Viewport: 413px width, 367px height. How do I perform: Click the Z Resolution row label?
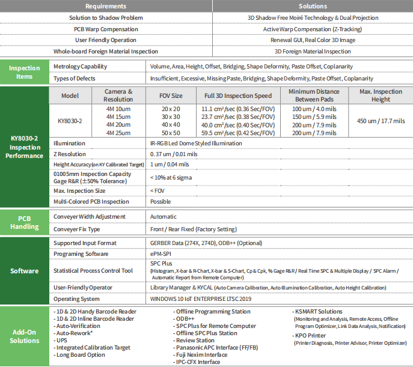click(x=70, y=154)
